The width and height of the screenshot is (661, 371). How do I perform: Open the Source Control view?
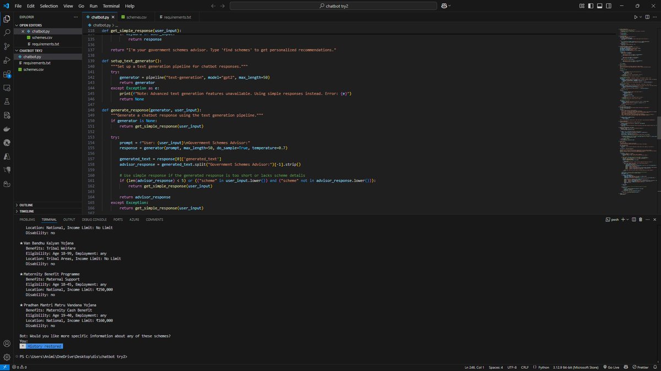click(7, 46)
